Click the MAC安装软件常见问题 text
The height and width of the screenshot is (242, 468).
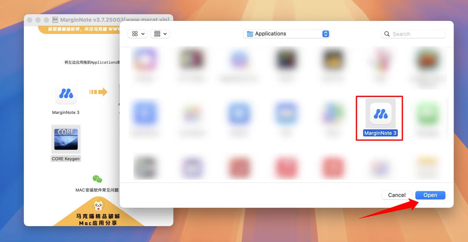click(x=97, y=190)
